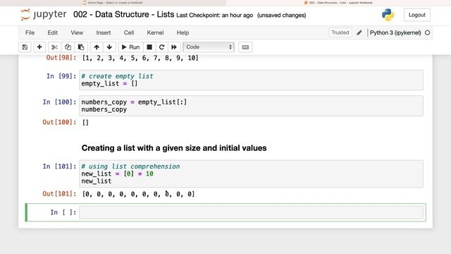This screenshot has width=451, height=254.
Task: Click into the In [99] create empty list cell
Action: 251,80
